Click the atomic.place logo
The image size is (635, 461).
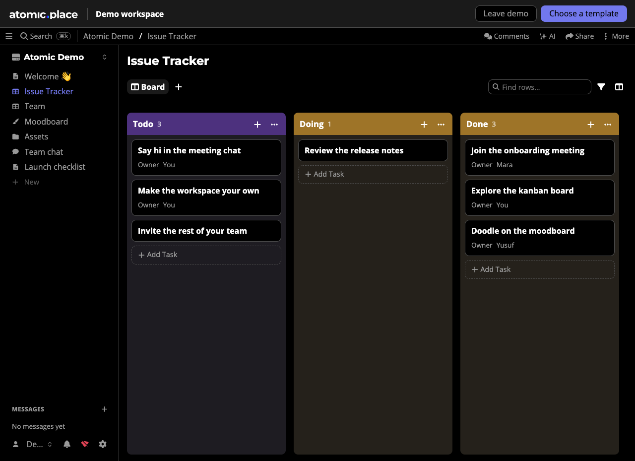(x=44, y=14)
